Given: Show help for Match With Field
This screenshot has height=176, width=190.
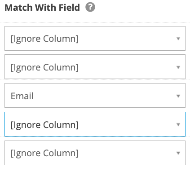Looking at the screenshot, I should (90, 7).
